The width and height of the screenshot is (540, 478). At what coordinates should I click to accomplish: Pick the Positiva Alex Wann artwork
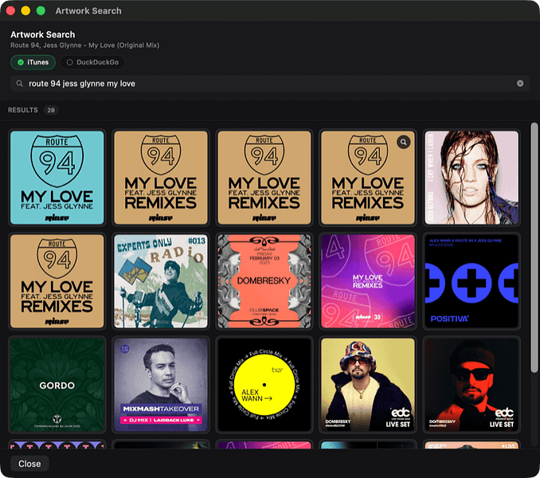coord(472,281)
